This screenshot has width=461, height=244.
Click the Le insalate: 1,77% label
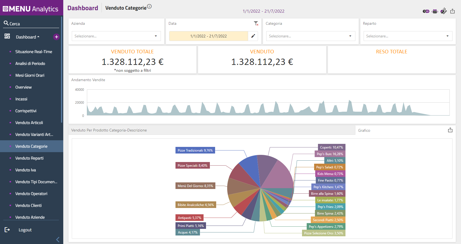tap(330, 200)
